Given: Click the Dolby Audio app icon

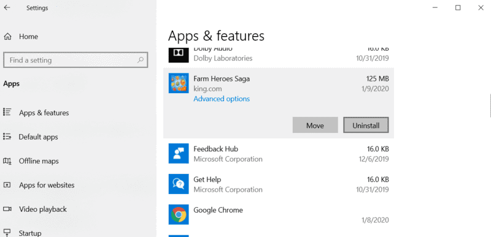Looking at the screenshot, I should coord(179,55).
